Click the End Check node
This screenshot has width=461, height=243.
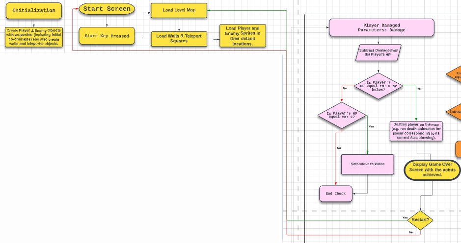[x=335, y=194]
